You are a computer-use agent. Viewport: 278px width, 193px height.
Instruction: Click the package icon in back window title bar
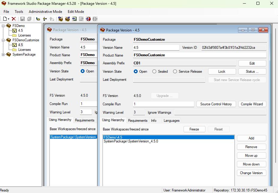49,30
